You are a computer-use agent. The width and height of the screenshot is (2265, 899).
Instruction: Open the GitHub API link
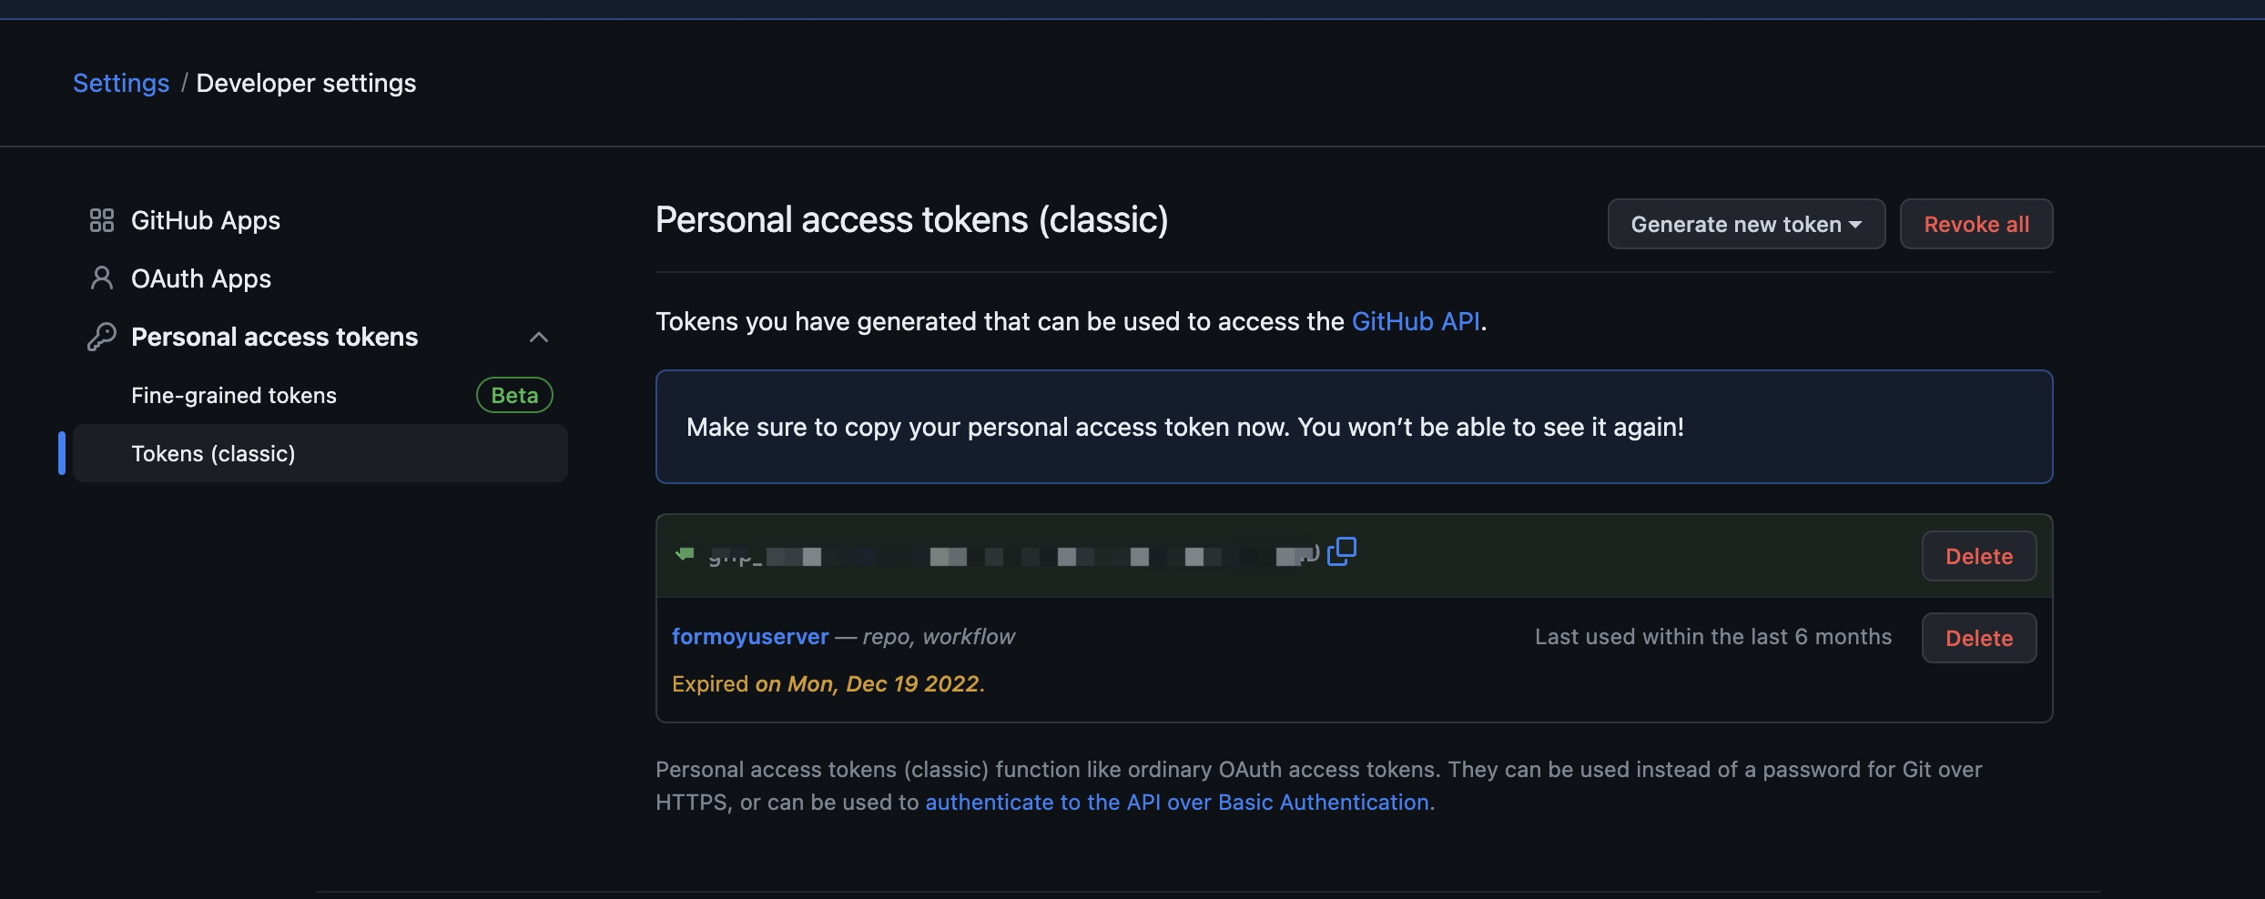tap(1415, 321)
